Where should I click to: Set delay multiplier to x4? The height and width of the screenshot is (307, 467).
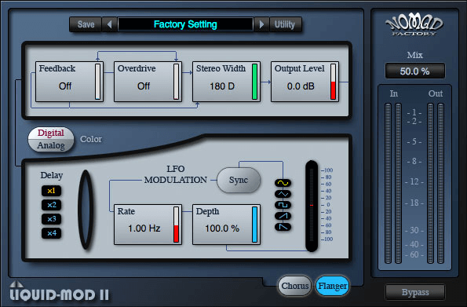(51, 232)
